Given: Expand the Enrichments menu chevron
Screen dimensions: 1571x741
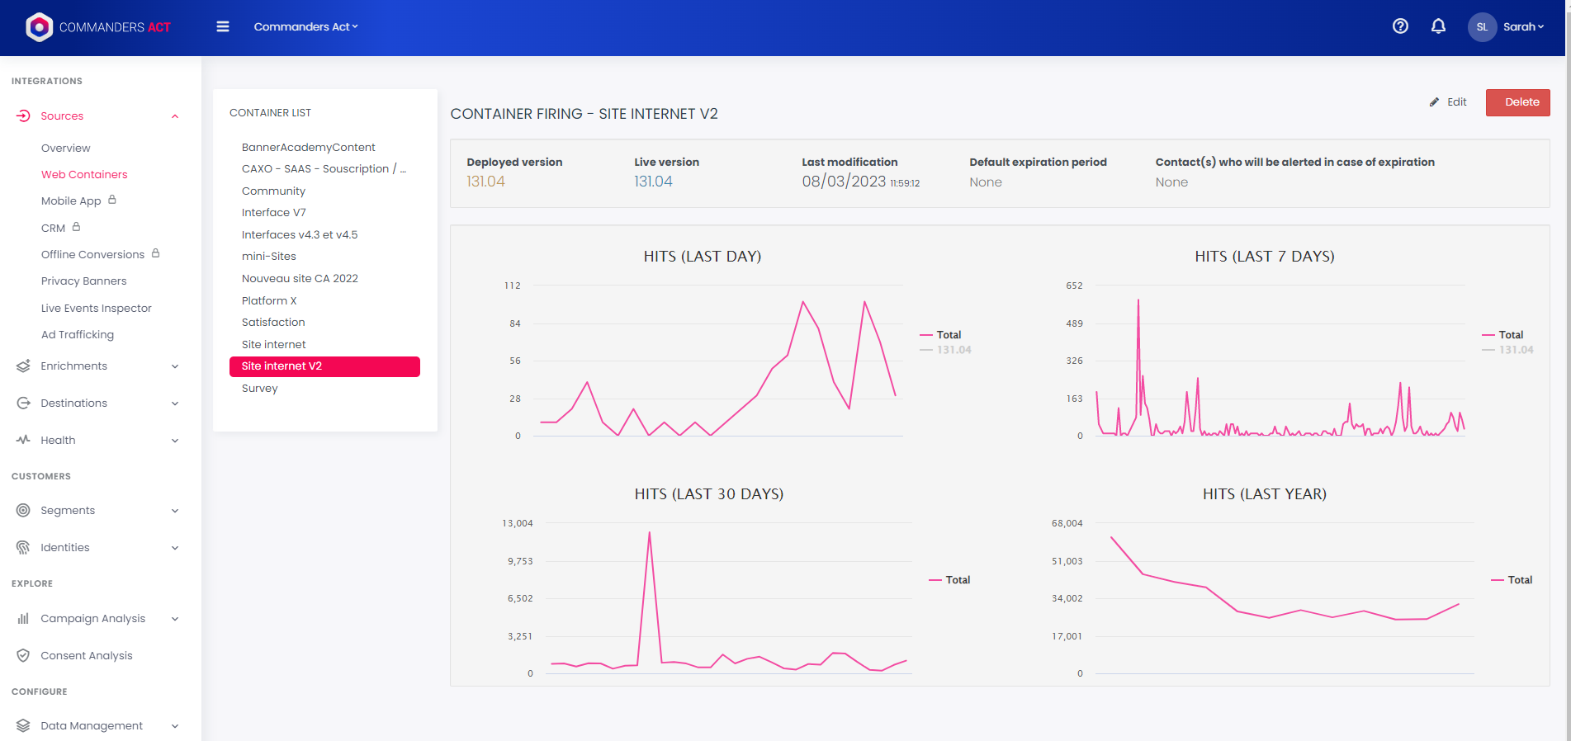Looking at the screenshot, I should coord(175,366).
